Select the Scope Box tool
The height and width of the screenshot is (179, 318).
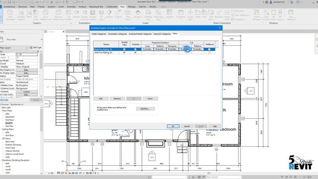click(x=190, y=15)
